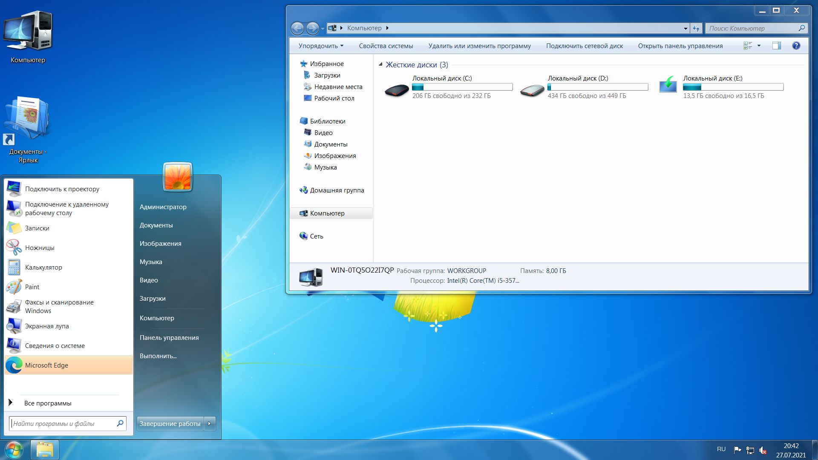
Task: Expand Все программы in the Start menu
Action: click(47, 403)
